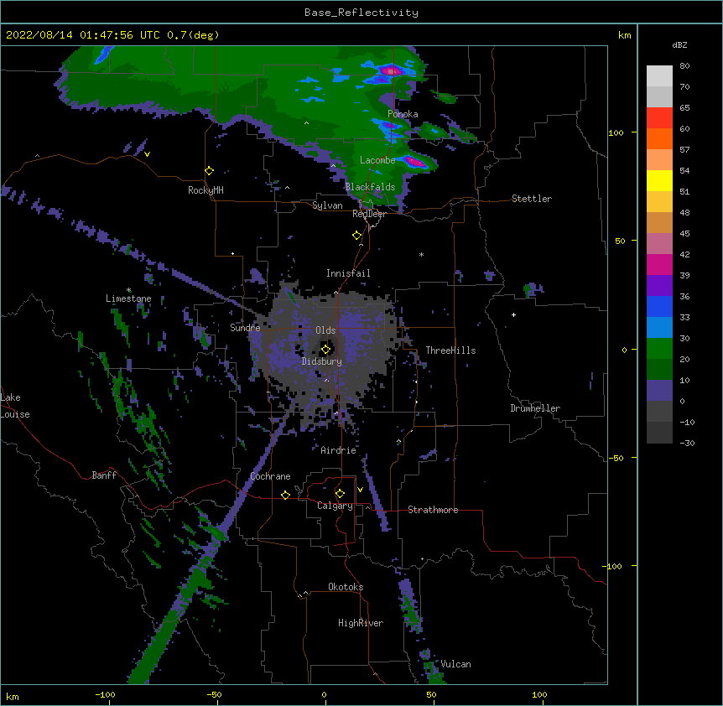723x706 pixels.
Task: Click the yellow V marker east of Calgary
Action: click(x=360, y=490)
